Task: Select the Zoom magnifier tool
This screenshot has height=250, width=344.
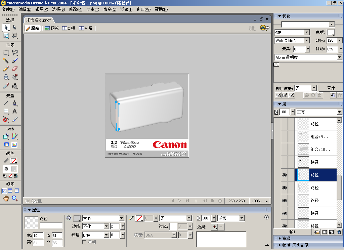Action: (15, 198)
